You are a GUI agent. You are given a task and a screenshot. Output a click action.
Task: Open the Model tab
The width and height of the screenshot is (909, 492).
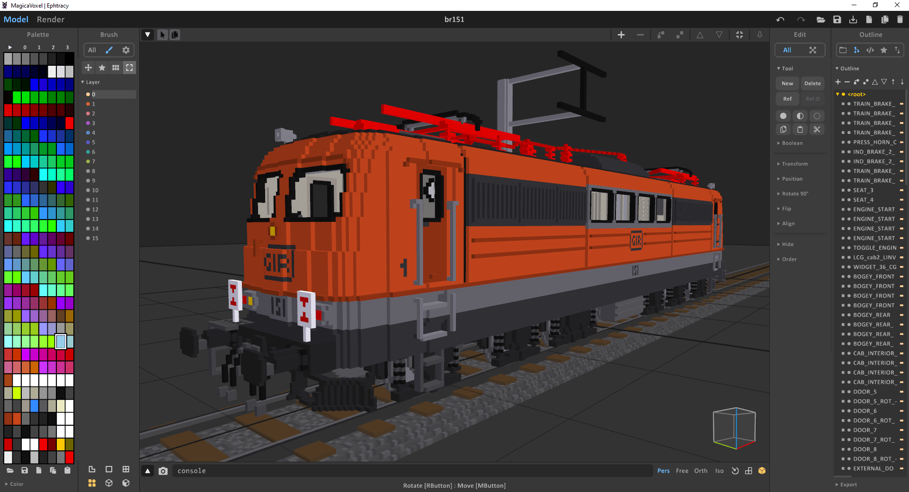[16, 19]
